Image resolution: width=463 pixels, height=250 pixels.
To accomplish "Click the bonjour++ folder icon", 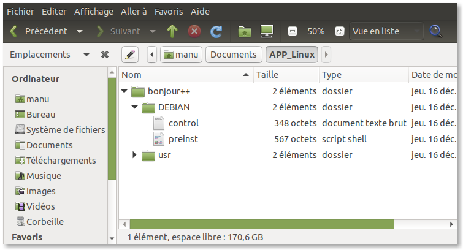I will tap(137, 91).
